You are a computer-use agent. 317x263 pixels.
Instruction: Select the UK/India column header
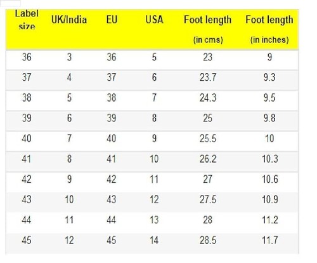[69, 20]
